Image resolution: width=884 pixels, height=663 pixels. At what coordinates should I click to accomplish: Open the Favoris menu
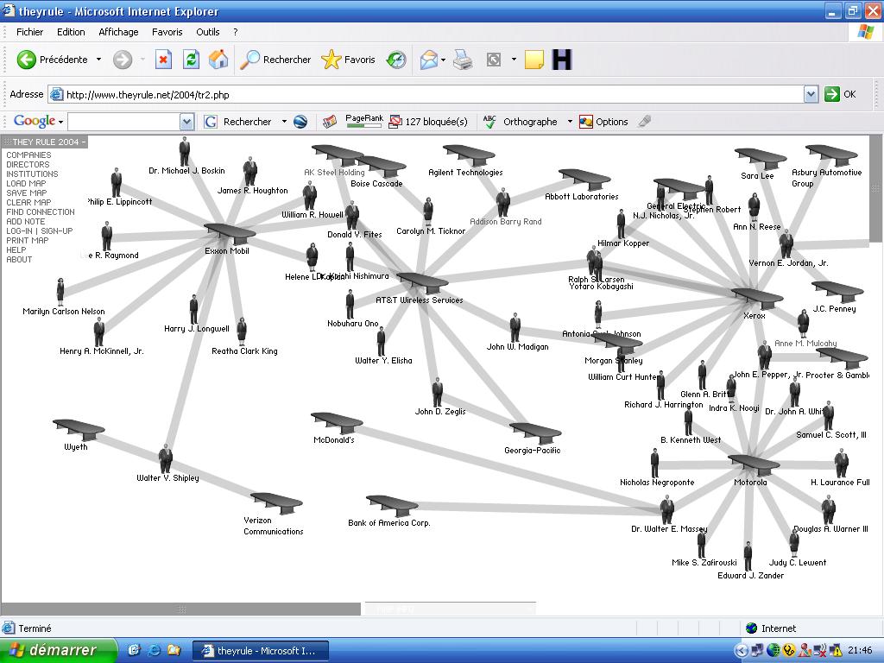click(167, 32)
